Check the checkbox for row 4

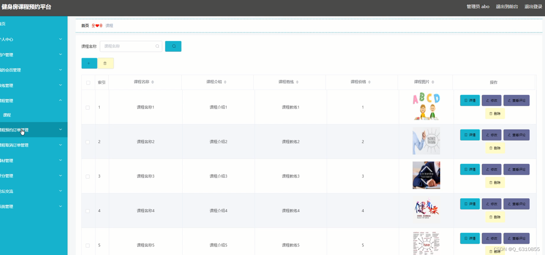coord(88,211)
